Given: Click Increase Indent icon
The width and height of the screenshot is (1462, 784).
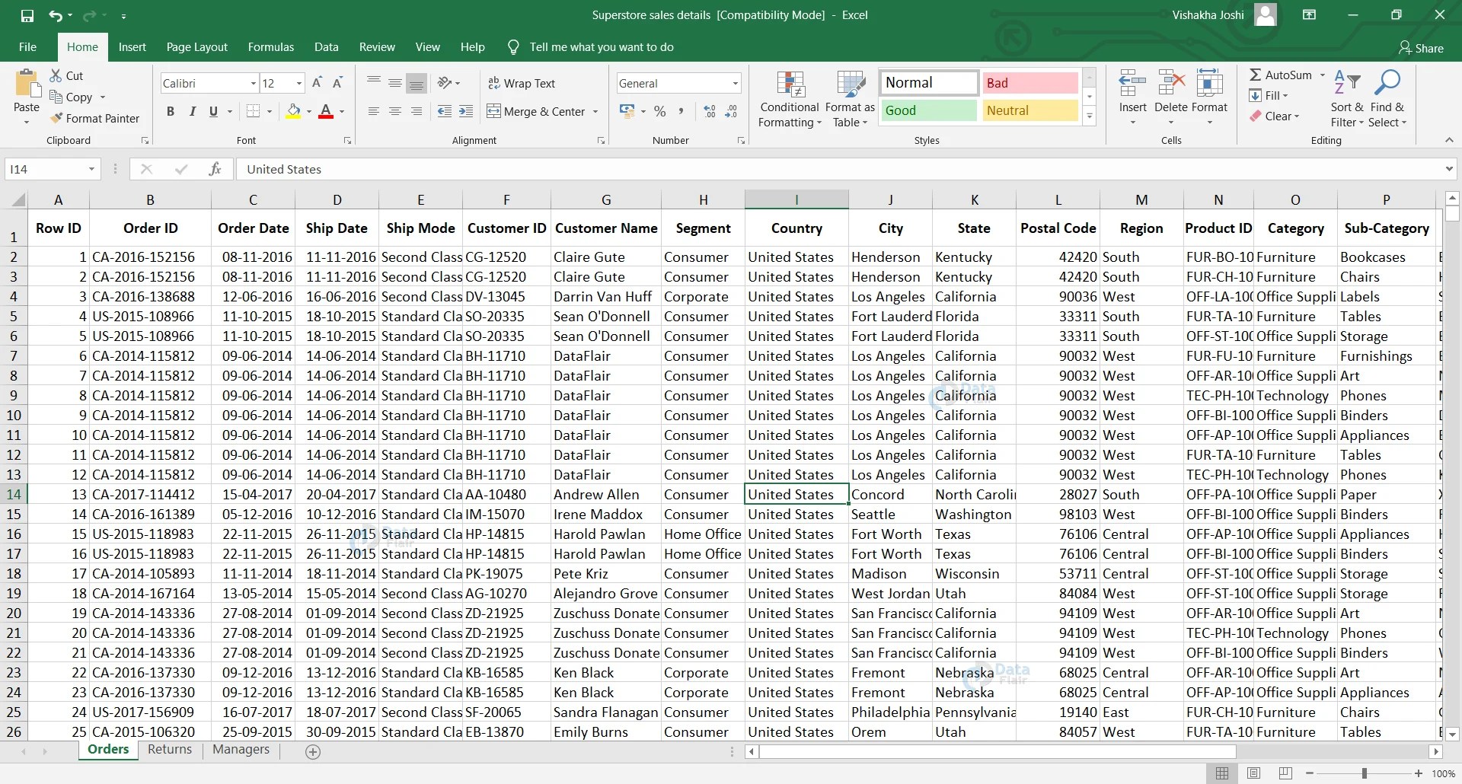Looking at the screenshot, I should pos(466,111).
